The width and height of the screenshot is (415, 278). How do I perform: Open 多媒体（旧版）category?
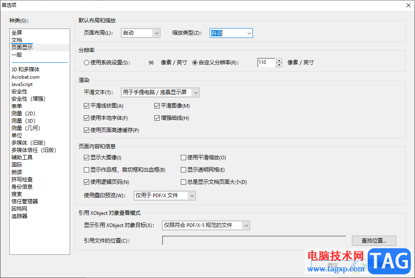[x=29, y=143]
